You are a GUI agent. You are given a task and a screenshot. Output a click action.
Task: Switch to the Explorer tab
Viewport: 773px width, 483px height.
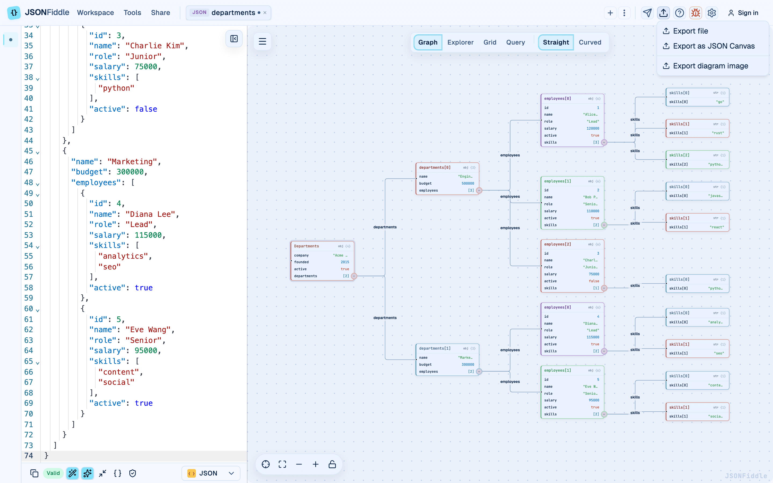pos(460,42)
